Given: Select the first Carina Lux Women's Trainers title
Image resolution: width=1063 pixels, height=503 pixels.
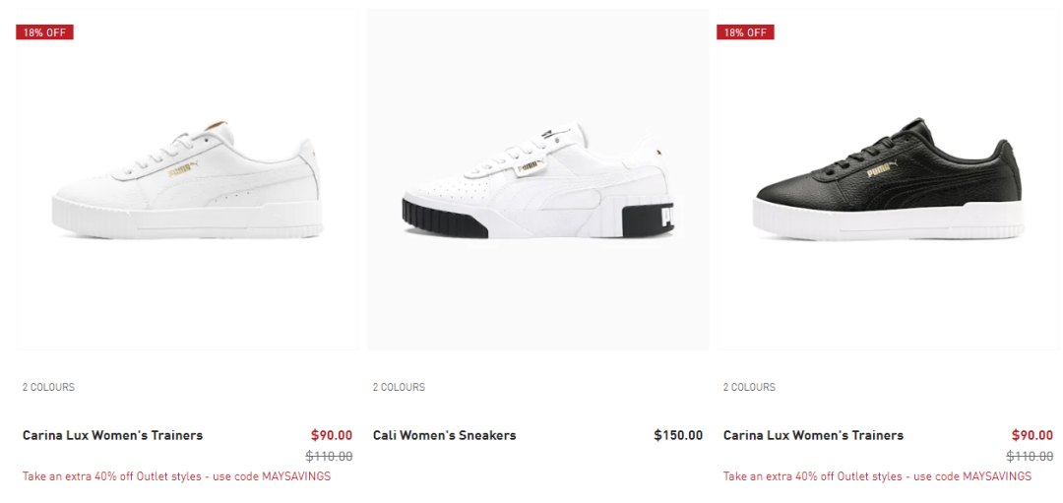Looking at the screenshot, I should [x=112, y=435].
